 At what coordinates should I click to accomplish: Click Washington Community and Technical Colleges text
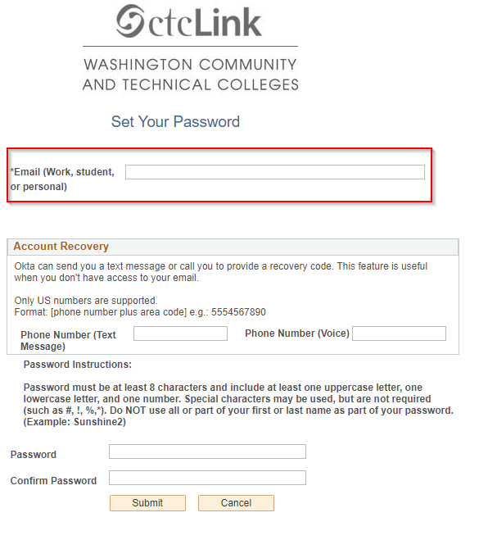pos(191,75)
